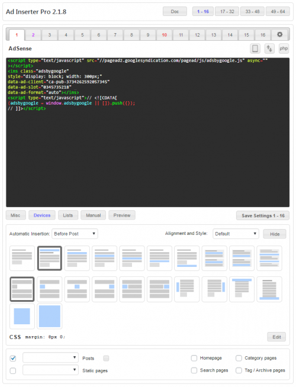Select the sticky bottom bar layout icon
Screen dimensions: 296x387
pos(269,289)
